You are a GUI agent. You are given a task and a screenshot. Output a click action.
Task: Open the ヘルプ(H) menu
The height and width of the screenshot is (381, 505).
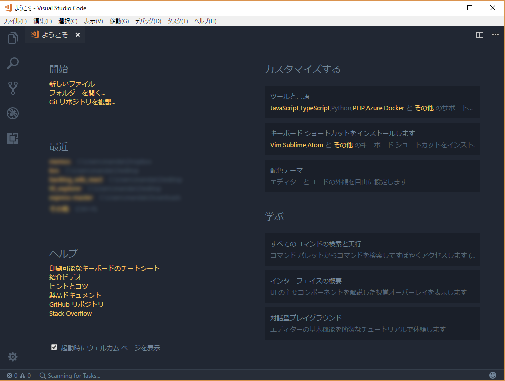205,21
